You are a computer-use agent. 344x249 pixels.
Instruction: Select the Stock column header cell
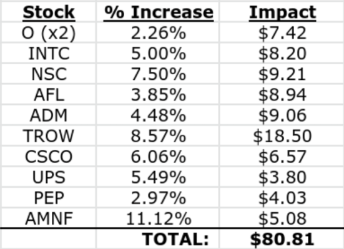point(49,12)
